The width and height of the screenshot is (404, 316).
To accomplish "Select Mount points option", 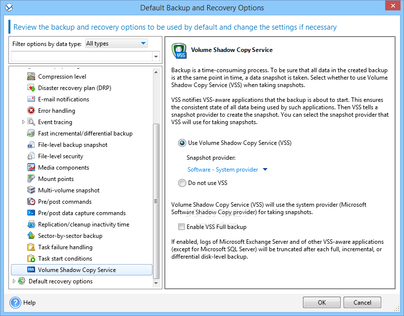I will (56, 179).
